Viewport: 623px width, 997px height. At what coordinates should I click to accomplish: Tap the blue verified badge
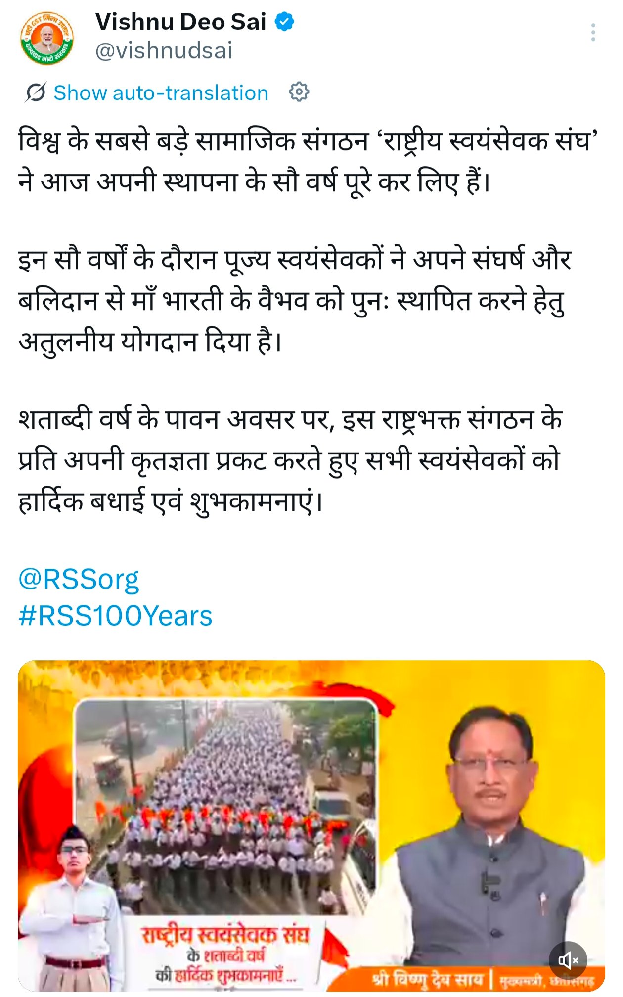coord(284,22)
